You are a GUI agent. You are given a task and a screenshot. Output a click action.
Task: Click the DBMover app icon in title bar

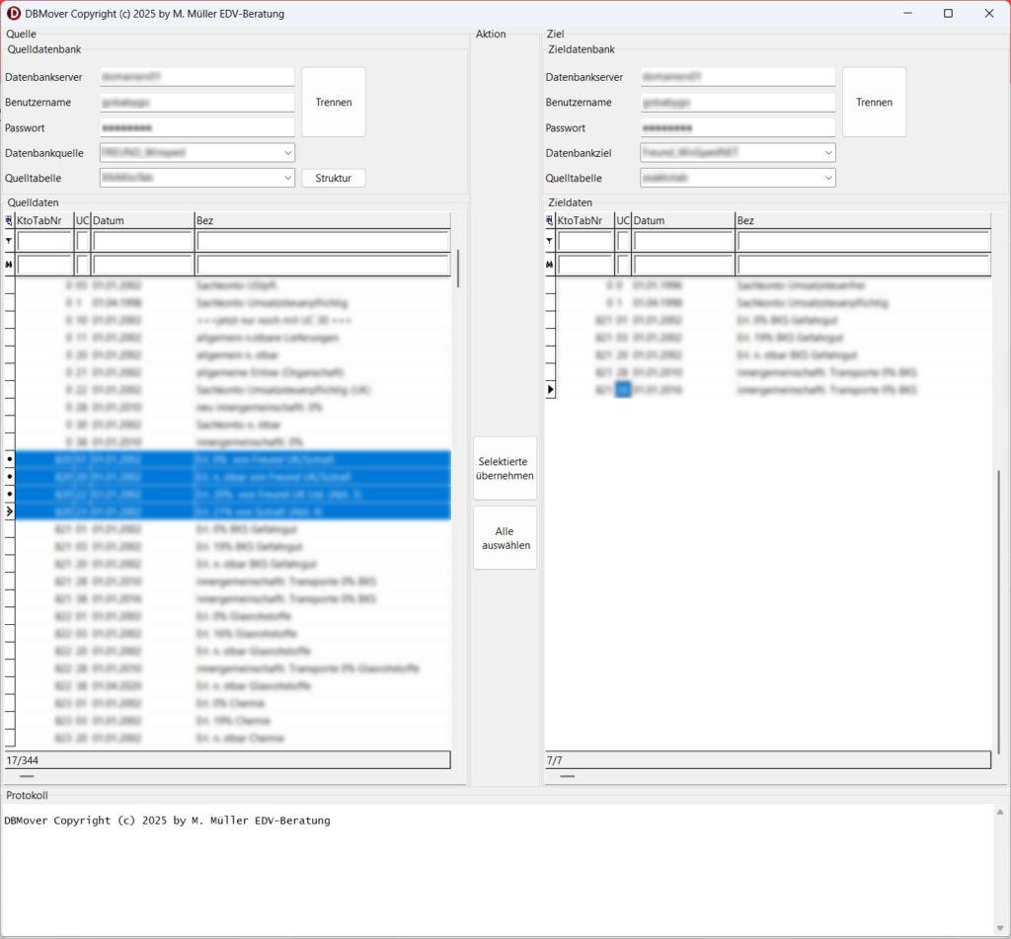14,14
